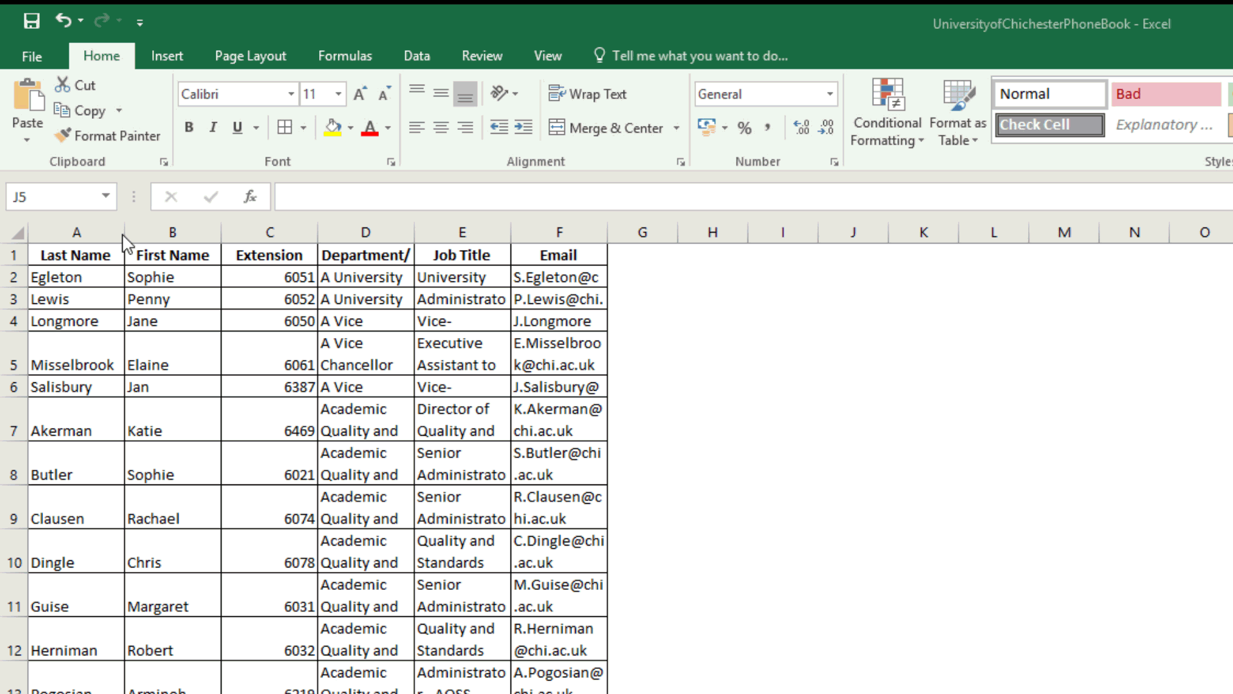The height and width of the screenshot is (694, 1233).
Task: Click the Underline formatting icon
Action: [237, 127]
